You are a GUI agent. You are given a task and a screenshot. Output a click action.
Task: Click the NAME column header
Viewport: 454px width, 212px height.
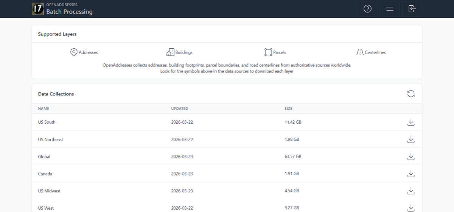pyautogui.click(x=44, y=109)
